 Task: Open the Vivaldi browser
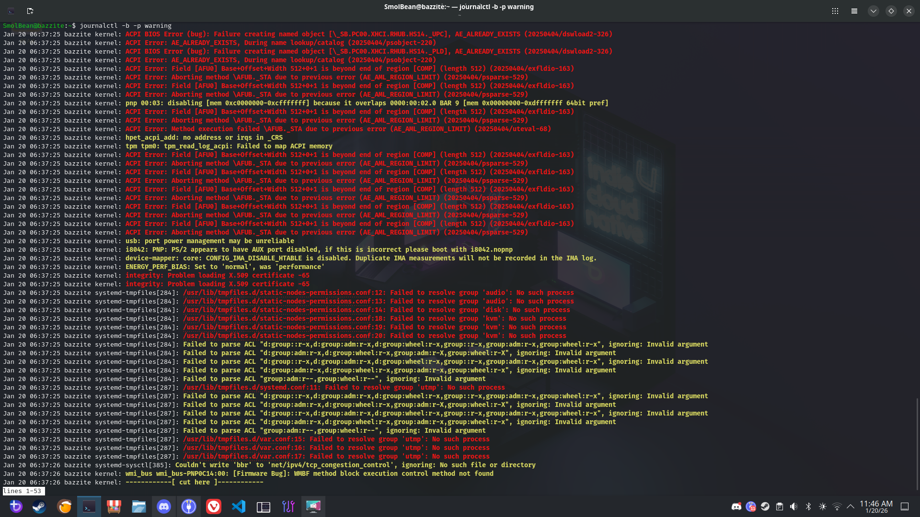(x=214, y=506)
